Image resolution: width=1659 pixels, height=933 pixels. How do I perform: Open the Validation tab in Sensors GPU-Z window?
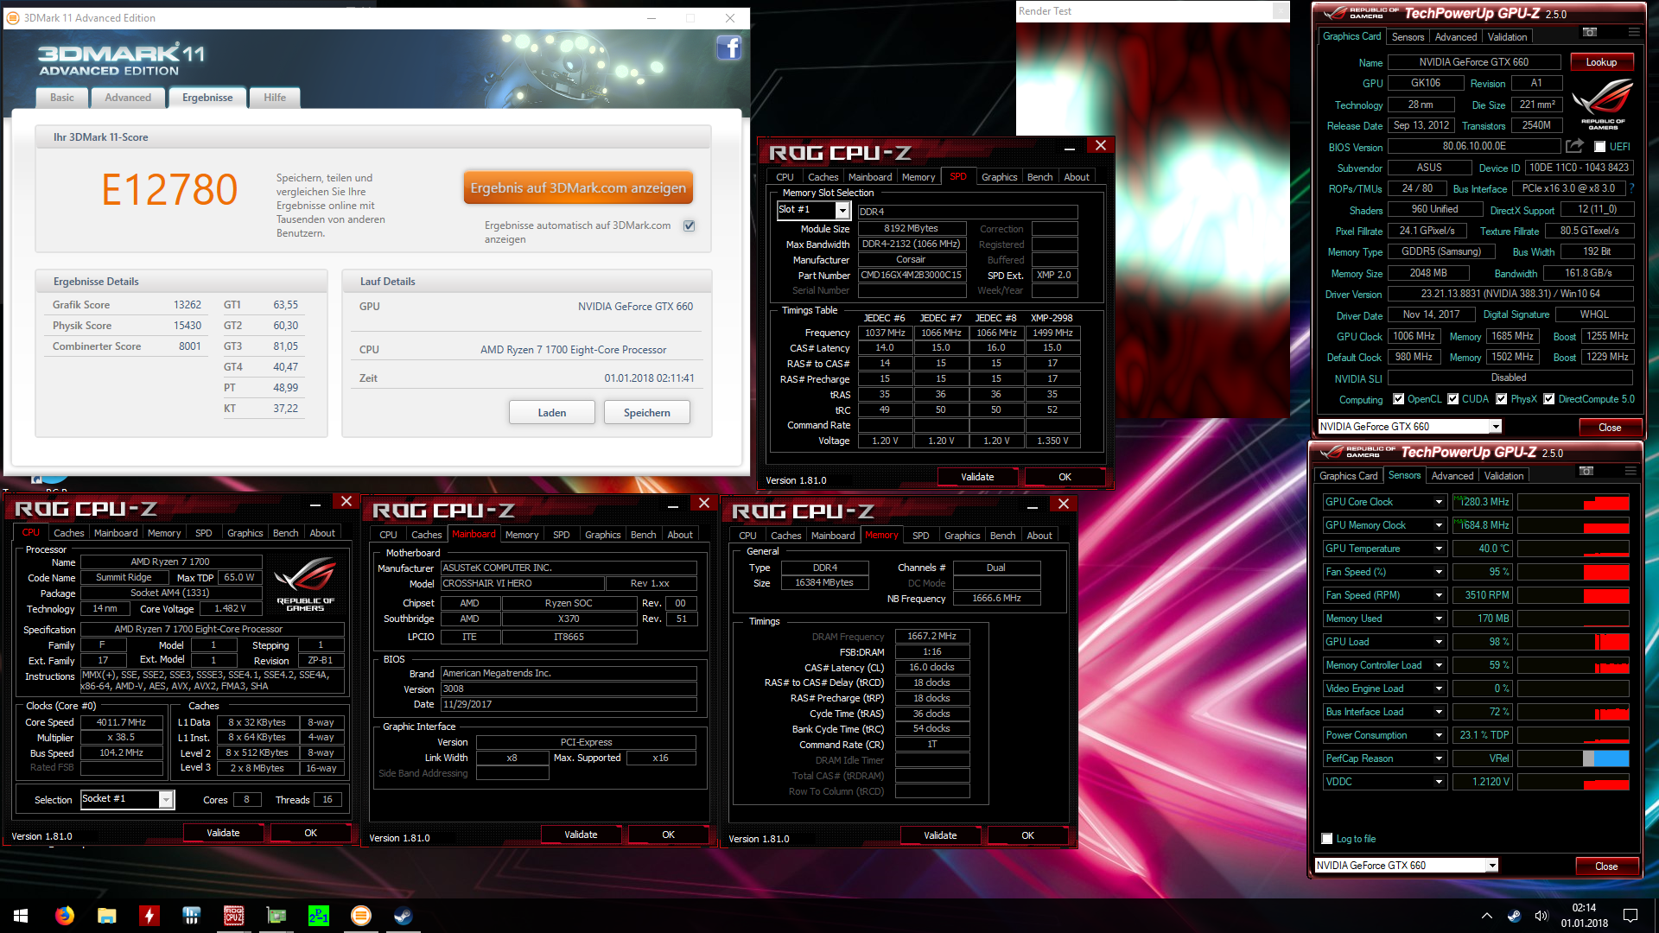point(1503,476)
